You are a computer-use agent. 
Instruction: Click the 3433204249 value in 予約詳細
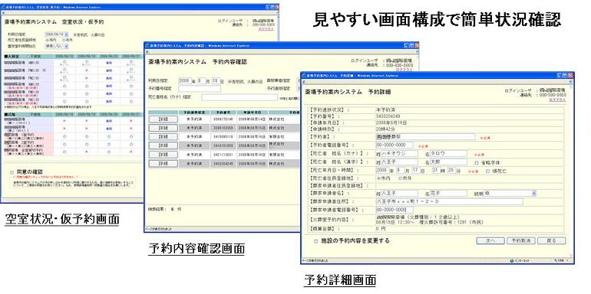click(388, 116)
